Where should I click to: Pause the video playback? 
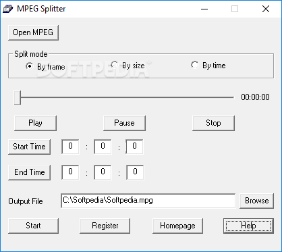click(x=124, y=123)
